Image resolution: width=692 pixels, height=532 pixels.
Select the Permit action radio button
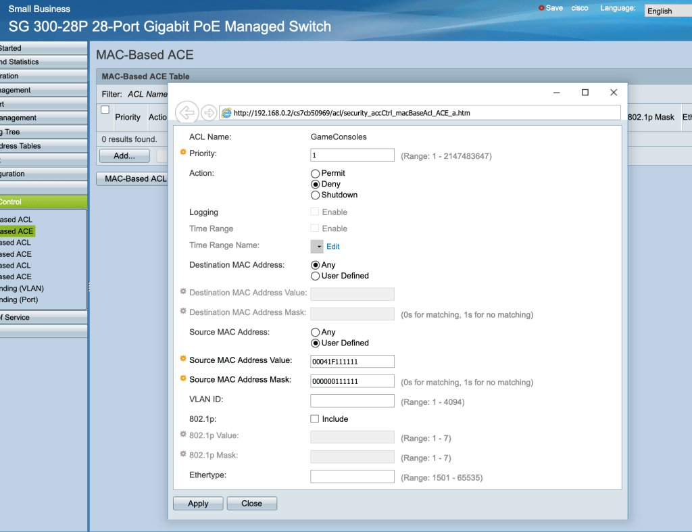pyautogui.click(x=315, y=174)
